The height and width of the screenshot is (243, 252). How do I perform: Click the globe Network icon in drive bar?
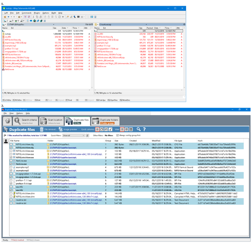[34, 21]
